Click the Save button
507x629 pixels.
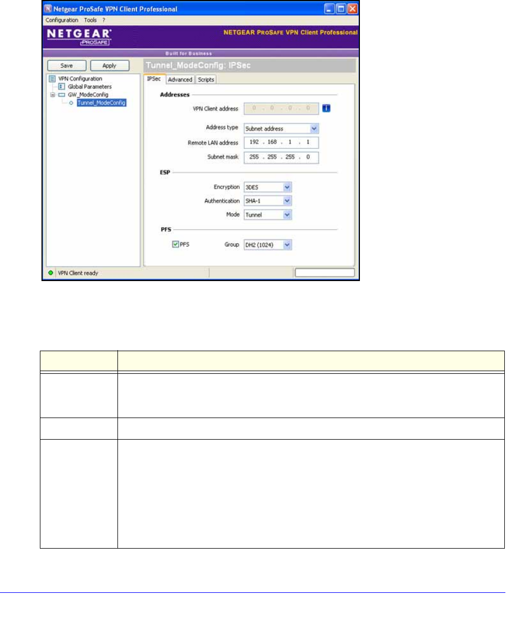point(66,65)
